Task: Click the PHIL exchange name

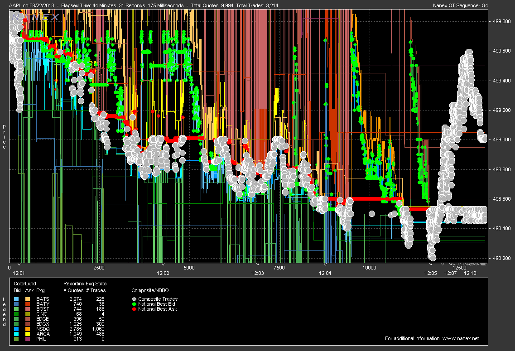Action: pyautogui.click(x=41, y=339)
